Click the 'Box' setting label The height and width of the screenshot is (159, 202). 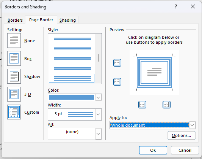[28, 59]
